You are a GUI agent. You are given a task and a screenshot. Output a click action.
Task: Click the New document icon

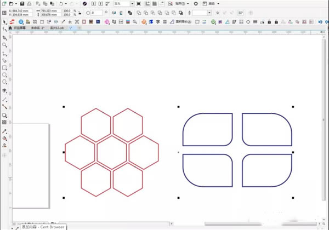click(4, 4)
